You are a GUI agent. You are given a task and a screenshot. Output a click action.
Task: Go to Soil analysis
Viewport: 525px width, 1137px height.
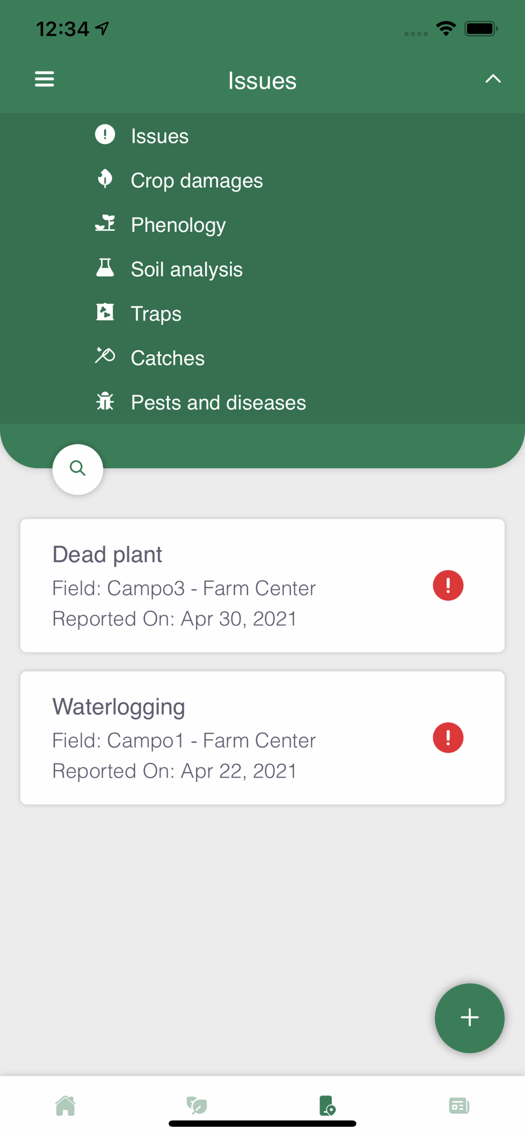186,269
